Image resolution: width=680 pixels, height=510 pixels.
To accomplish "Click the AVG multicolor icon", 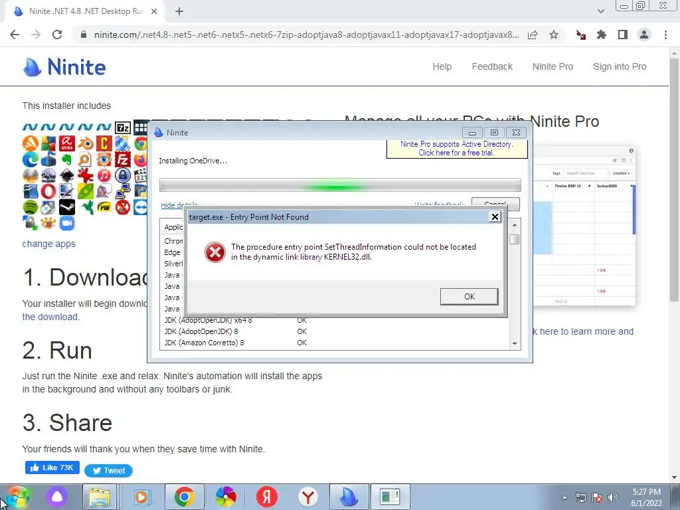I will tap(48, 143).
